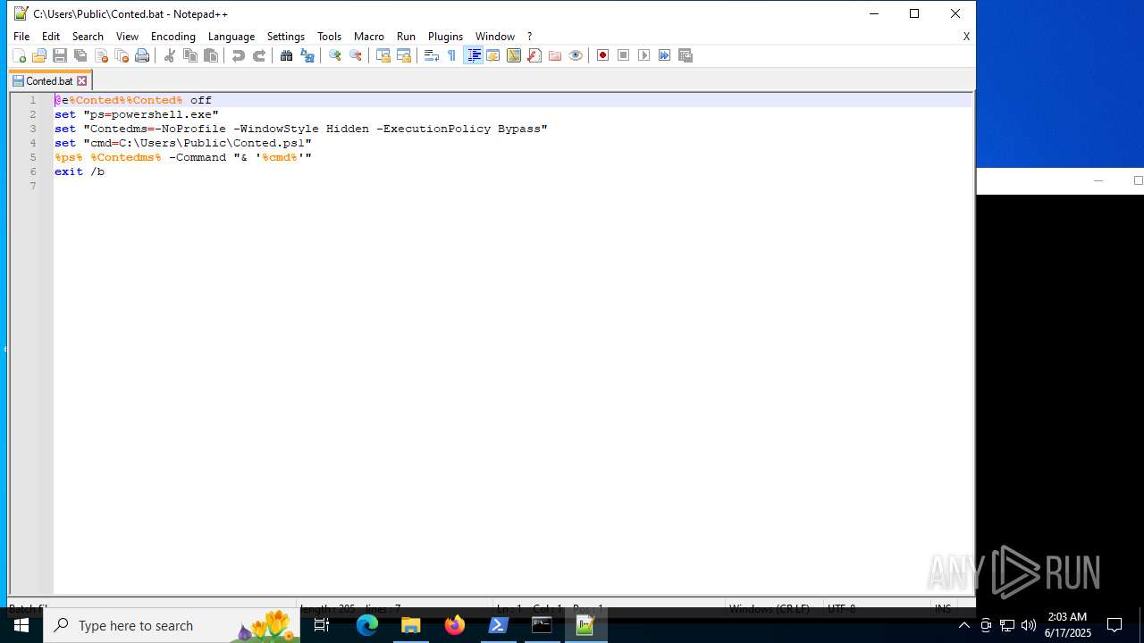This screenshot has width=1144, height=643.
Task: Create a new document via toolbar
Action: point(19,55)
